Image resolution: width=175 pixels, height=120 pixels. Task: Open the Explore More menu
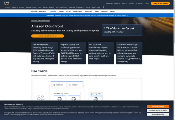point(96,7)
